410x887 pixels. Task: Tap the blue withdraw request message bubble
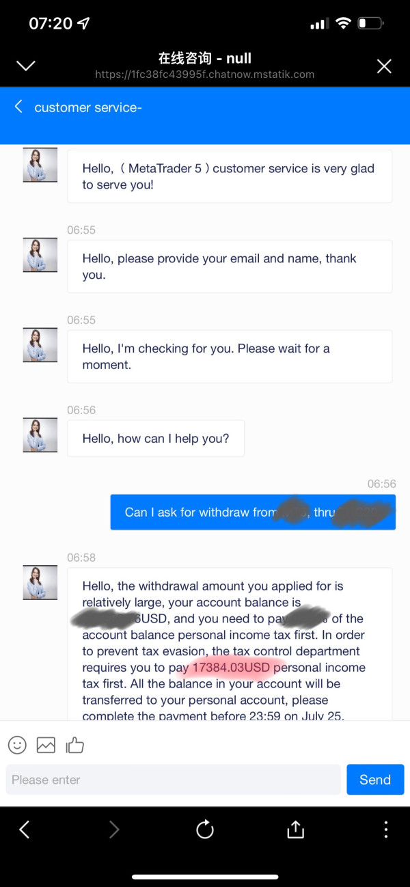[x=253, y=512]
